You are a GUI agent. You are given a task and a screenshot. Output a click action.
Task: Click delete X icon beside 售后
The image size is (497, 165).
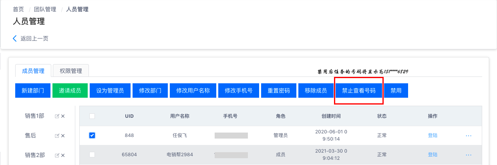[x=63, y=136]
